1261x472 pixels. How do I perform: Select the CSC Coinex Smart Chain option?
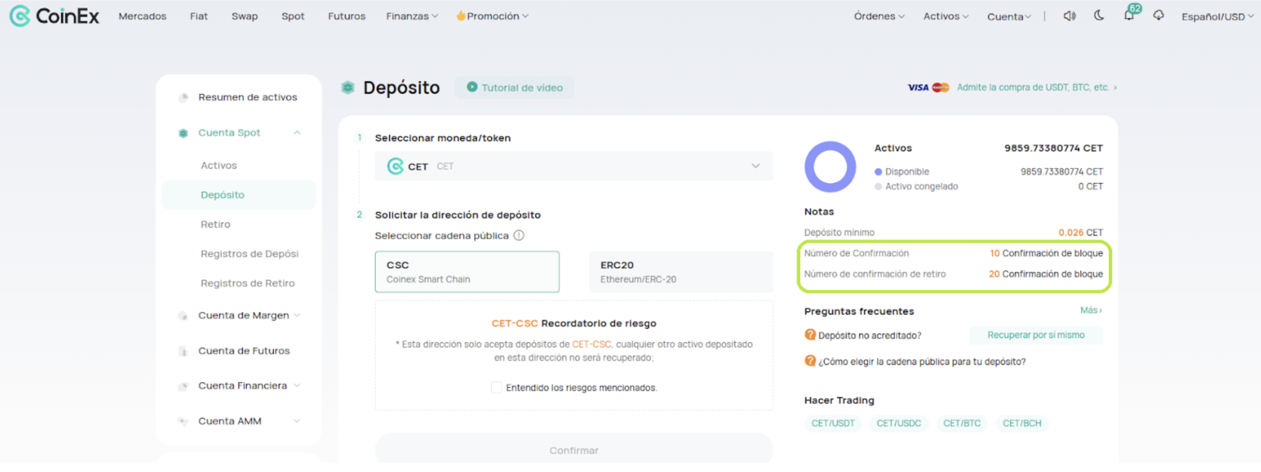click(467, 272)
